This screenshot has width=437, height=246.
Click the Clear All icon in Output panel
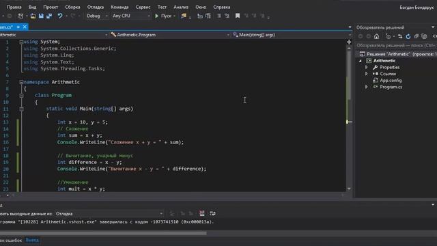(x=202, y=213)
